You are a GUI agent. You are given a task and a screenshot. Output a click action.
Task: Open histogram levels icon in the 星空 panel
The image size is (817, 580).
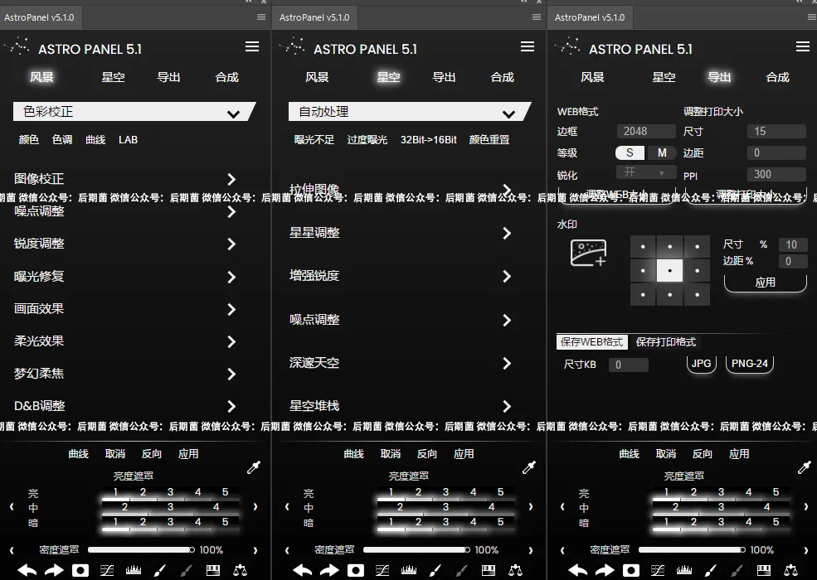click(408, 570)
